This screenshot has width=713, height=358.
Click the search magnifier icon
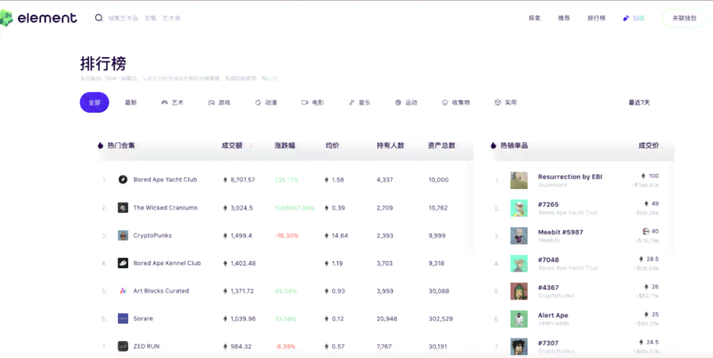coord(98,18)
